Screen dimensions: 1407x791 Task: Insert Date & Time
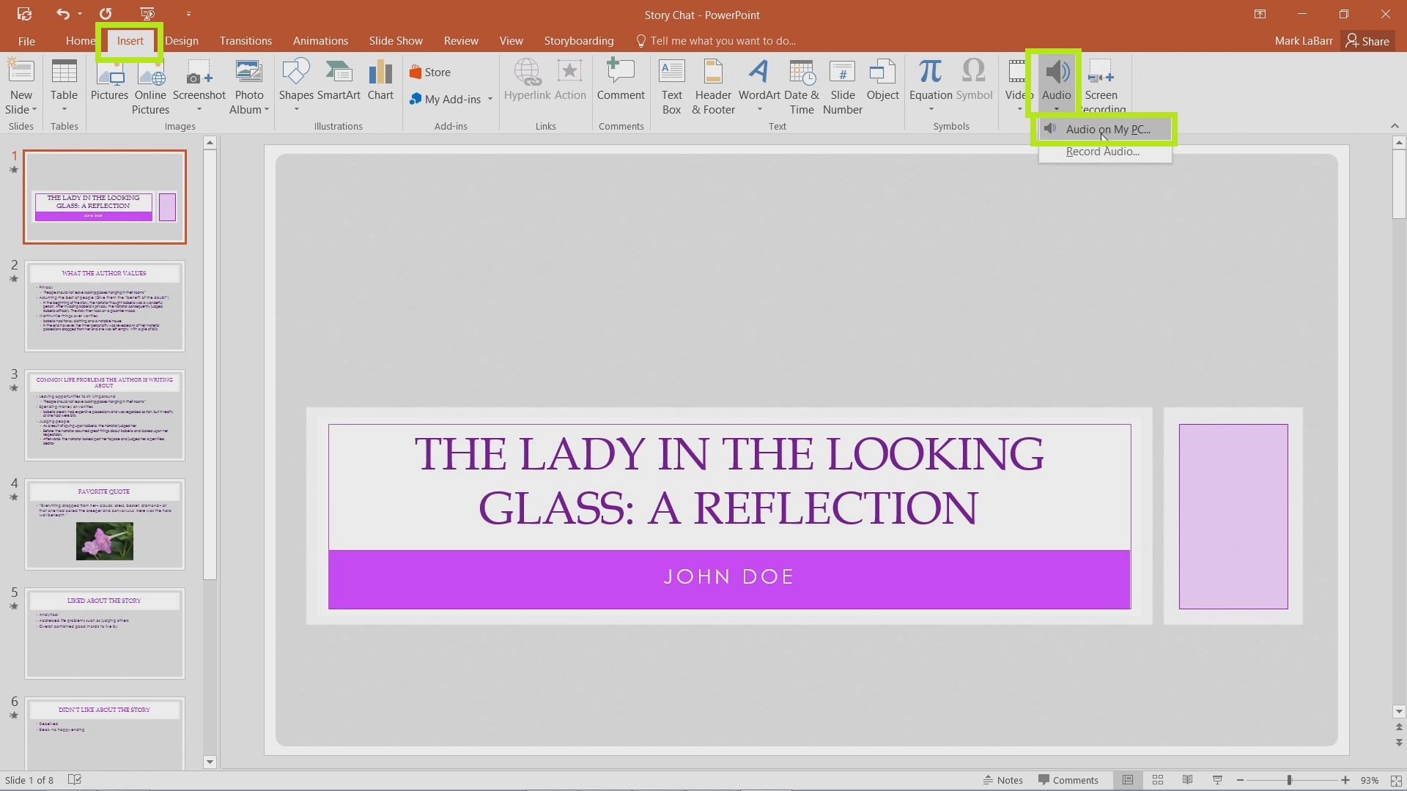[802, 86]
